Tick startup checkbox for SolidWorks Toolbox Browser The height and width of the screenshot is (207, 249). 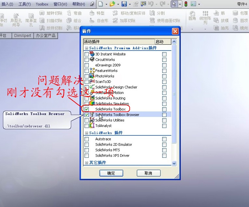pyautogui.click(x=164, y=115)
